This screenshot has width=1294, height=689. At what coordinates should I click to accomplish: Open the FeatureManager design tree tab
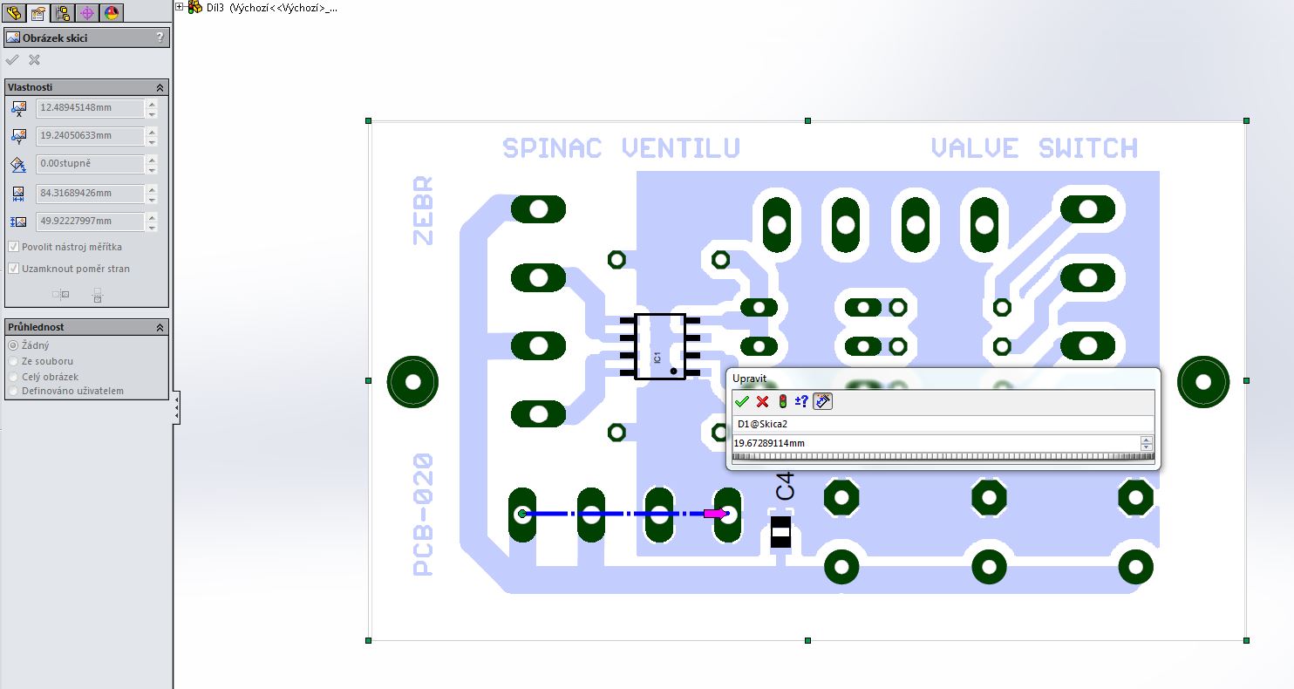tap(13, 12)
